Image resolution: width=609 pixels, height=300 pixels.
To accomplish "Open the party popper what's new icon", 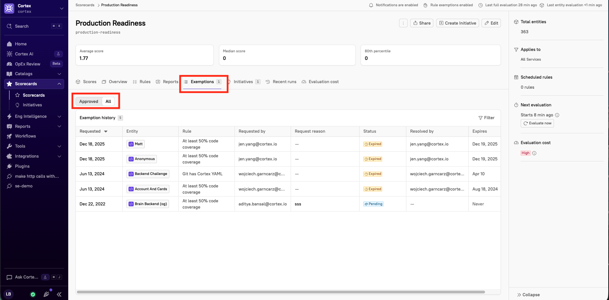I will pos(46,294).
